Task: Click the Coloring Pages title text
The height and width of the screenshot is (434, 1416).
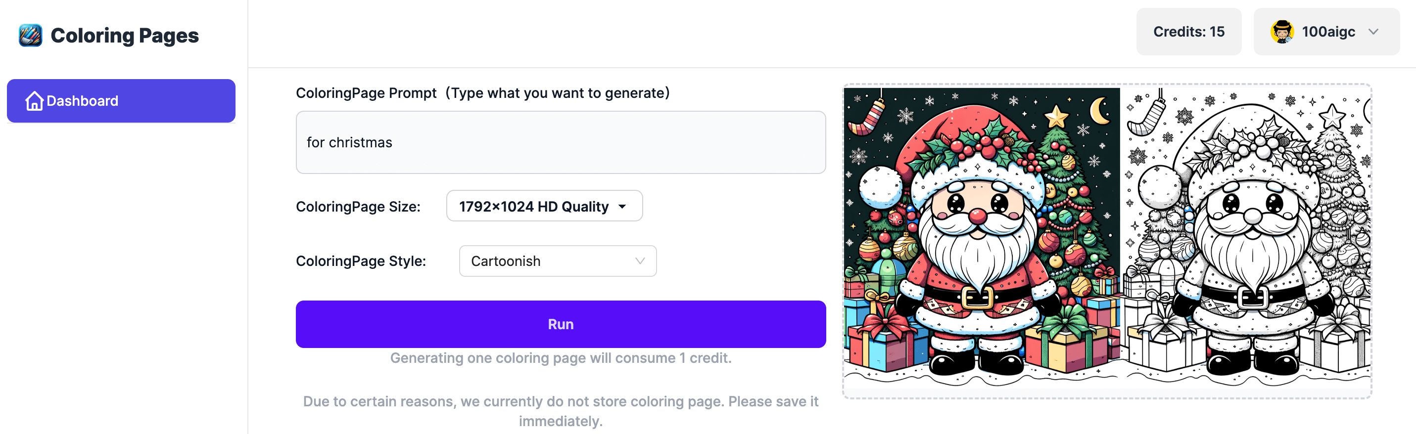Action: pyautogui.click(x=125, y=35)
